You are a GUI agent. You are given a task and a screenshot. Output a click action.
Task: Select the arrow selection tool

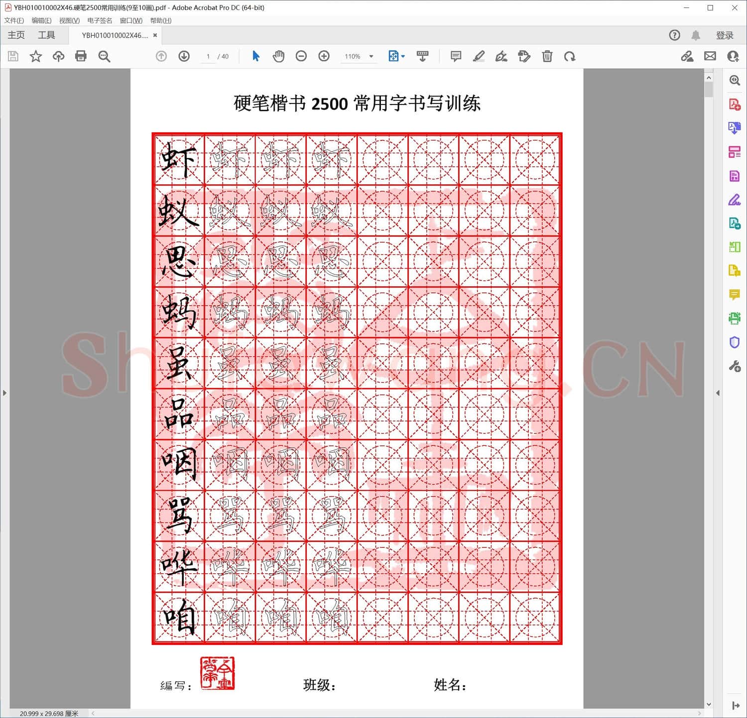pyautogui.click(x=256, y=56)
